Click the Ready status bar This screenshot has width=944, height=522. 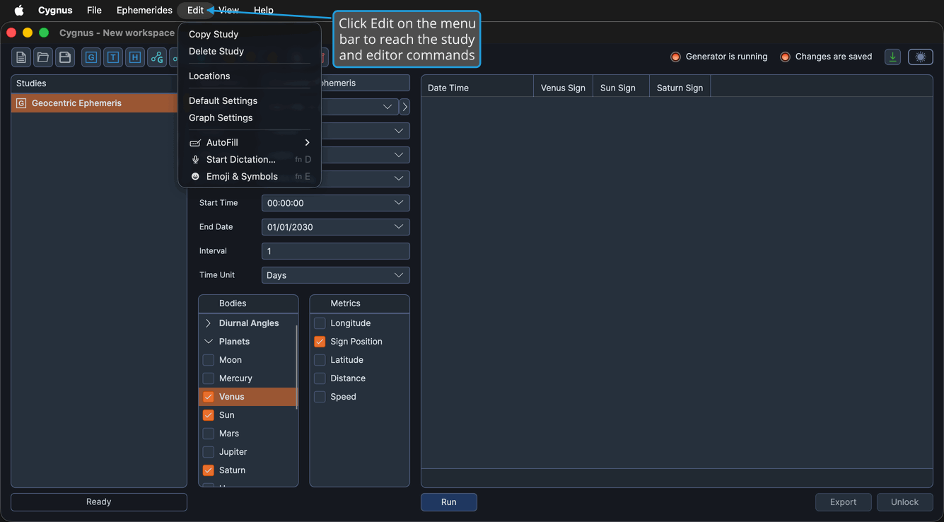tap(99, 502)
